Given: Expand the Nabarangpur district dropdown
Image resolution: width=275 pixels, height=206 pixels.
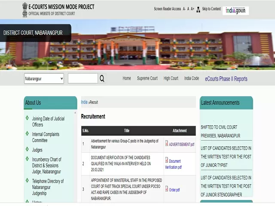Looking at the screenshot, I should point(44,79).
